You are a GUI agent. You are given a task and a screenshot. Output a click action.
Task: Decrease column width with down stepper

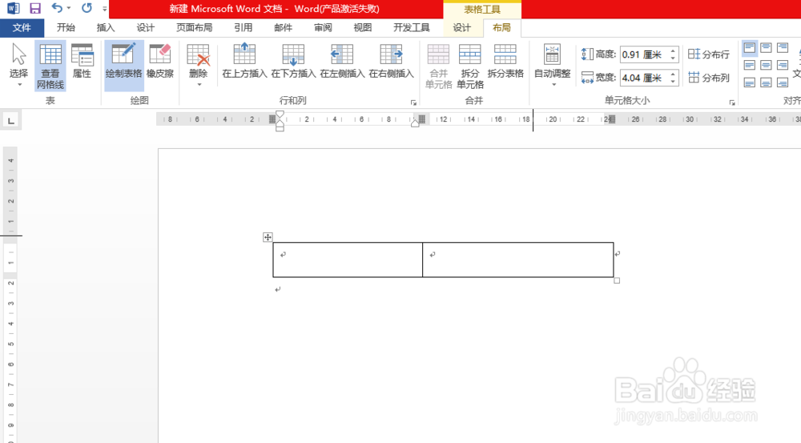click(x=674, y=82)
